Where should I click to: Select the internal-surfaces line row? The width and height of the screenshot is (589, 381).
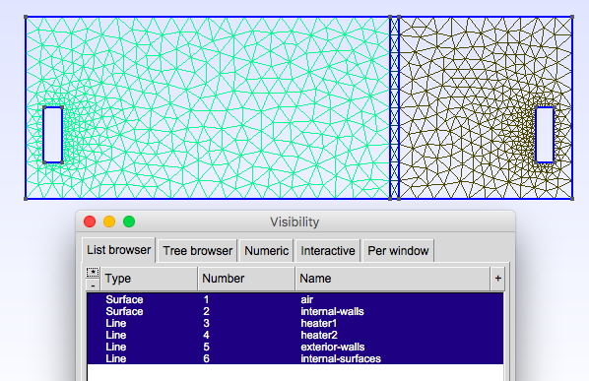pyautogui.click(x=294, y=359)
